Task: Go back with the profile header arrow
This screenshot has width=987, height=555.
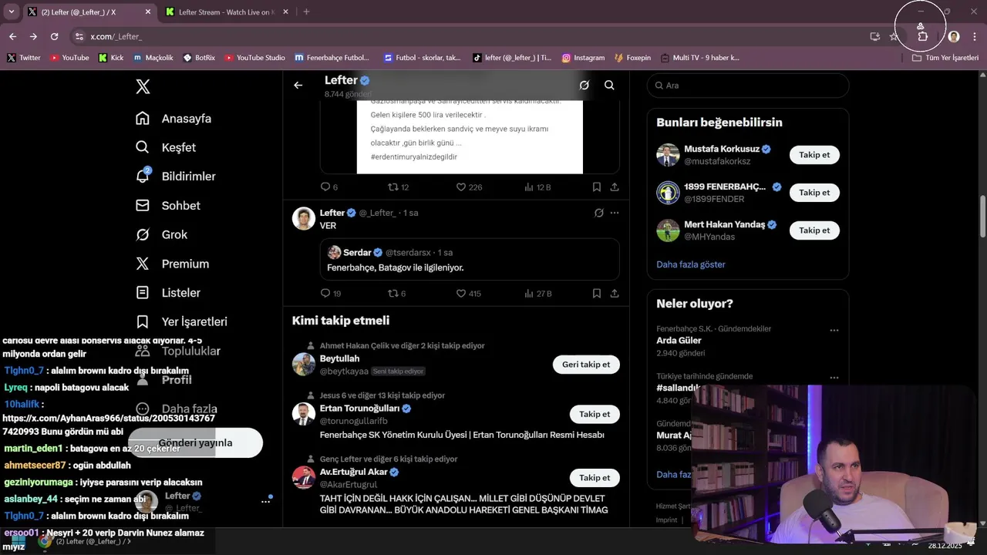Action: click(298, 85)
